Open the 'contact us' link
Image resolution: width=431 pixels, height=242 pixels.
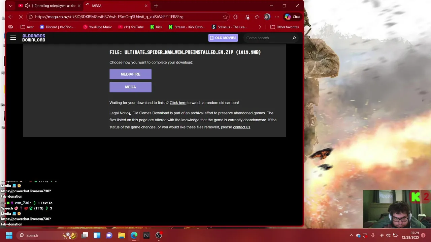click(241, 127)
